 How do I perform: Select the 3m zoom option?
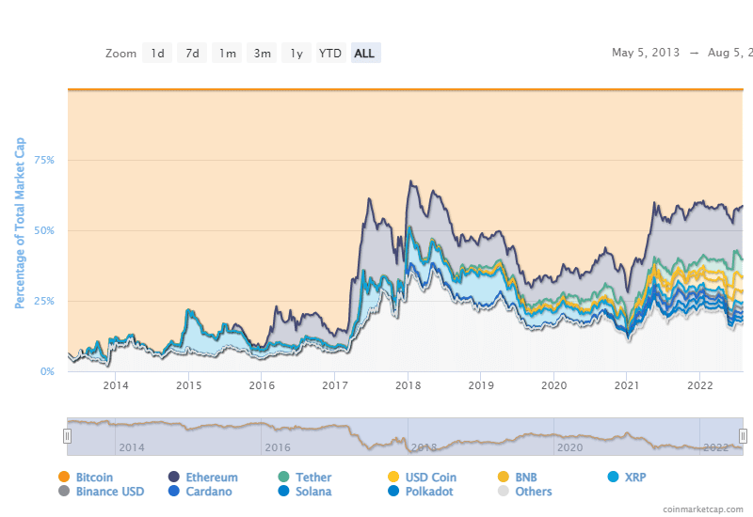tap(262, 54)
